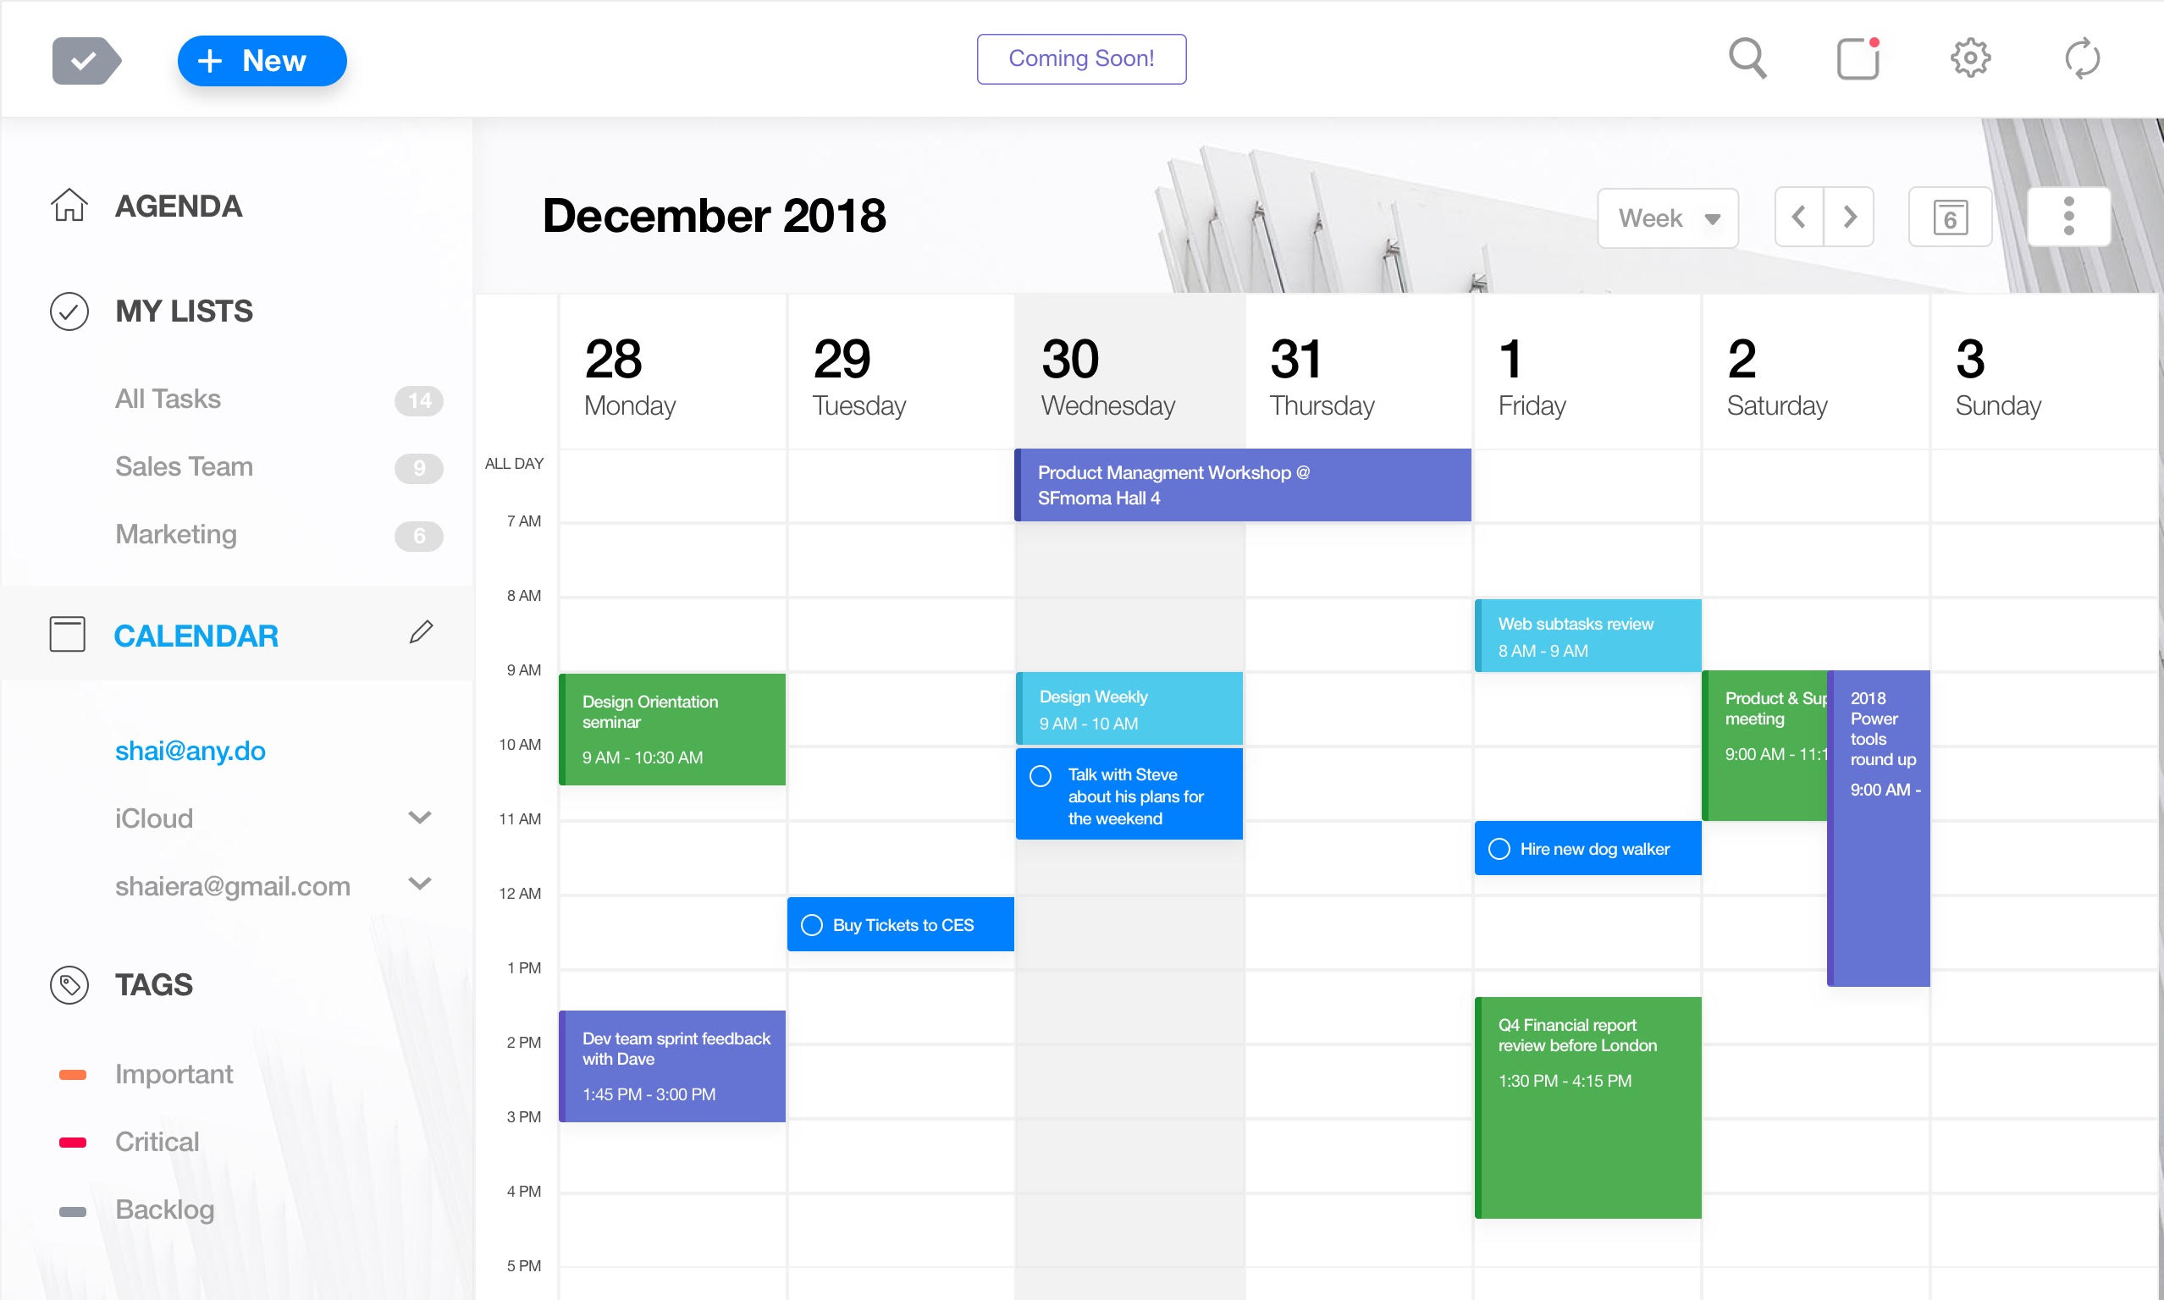Click the Previous week navigation arrow
The height and width of the screenshot is (1300, 2164).
click(1799, 217)
